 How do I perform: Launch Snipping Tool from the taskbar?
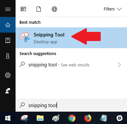(24, 118)
